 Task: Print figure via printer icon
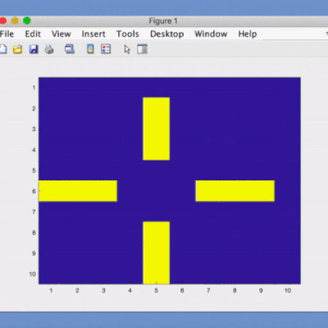click(49, 49)
